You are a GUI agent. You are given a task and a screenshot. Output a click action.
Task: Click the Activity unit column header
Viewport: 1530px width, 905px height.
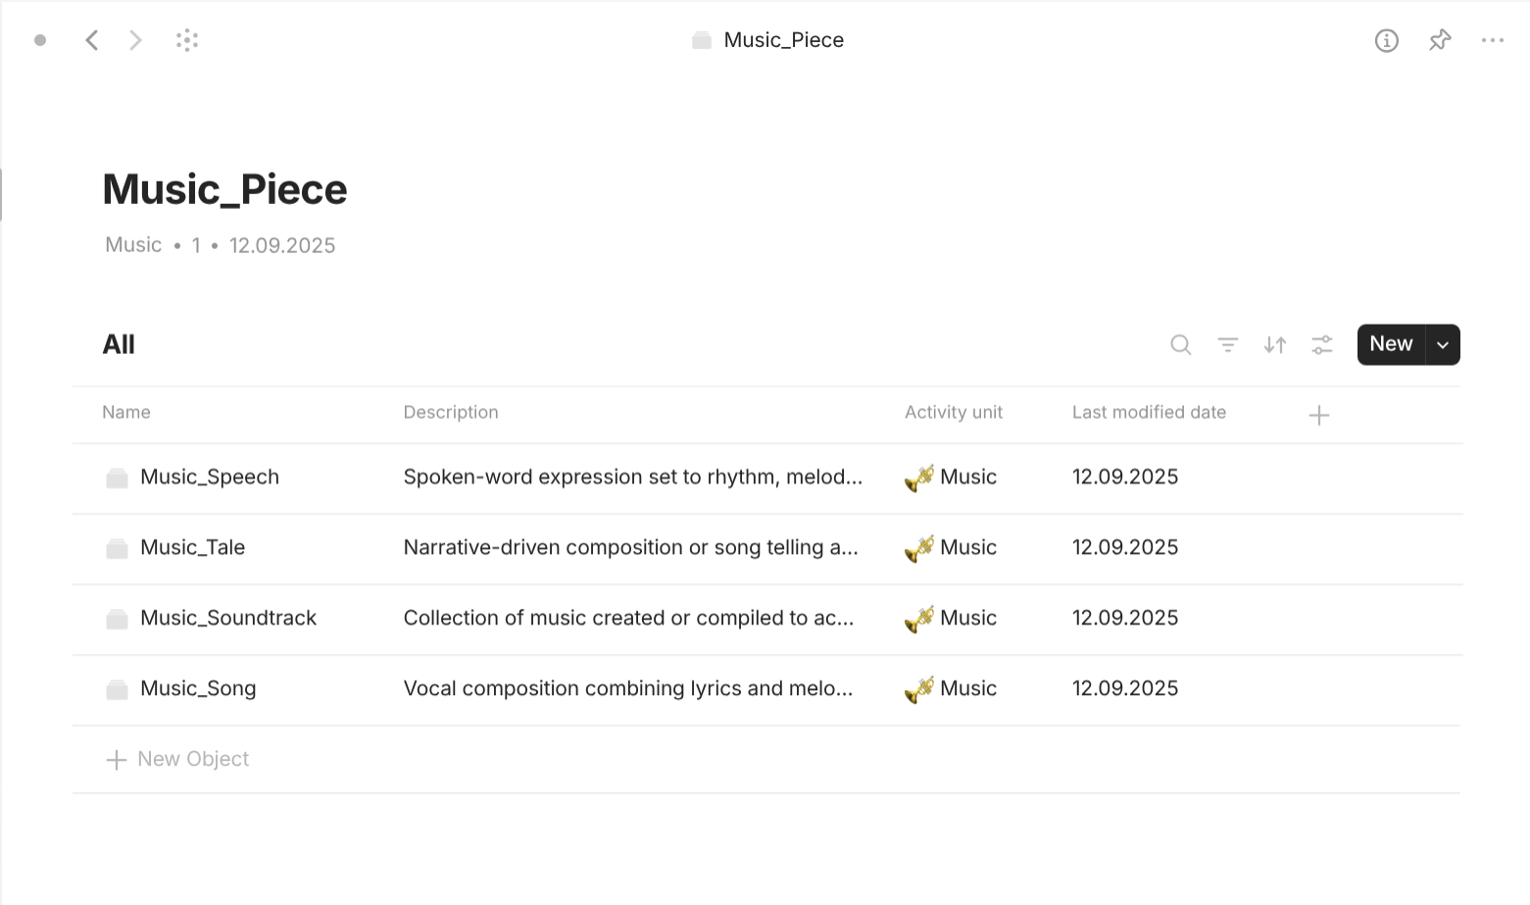point(953,412)
